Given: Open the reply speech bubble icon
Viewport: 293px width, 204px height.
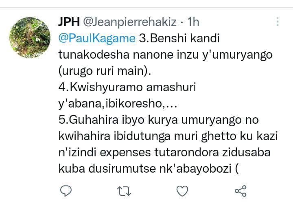Looking at the screenshot, I should [x=66, y=191].
